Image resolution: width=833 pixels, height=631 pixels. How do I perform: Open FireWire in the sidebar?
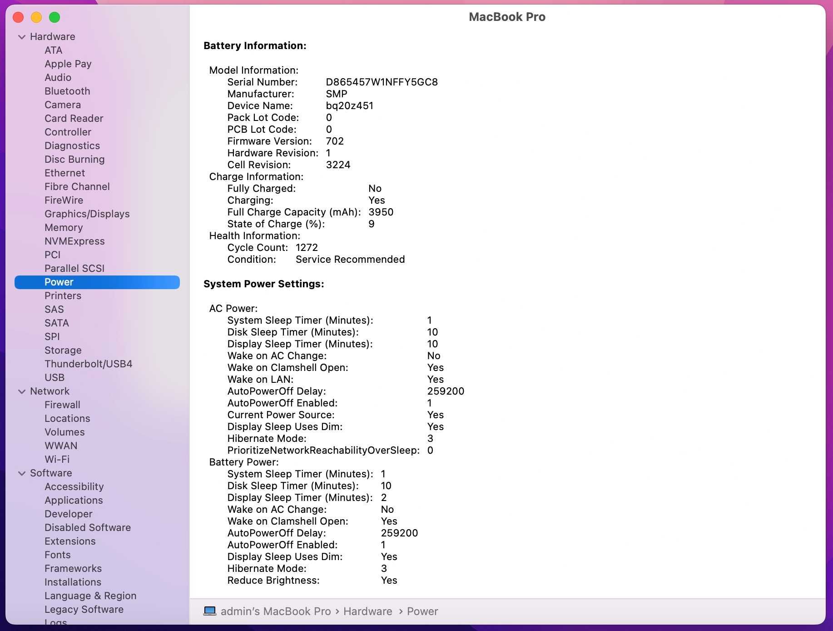(64, 200)
